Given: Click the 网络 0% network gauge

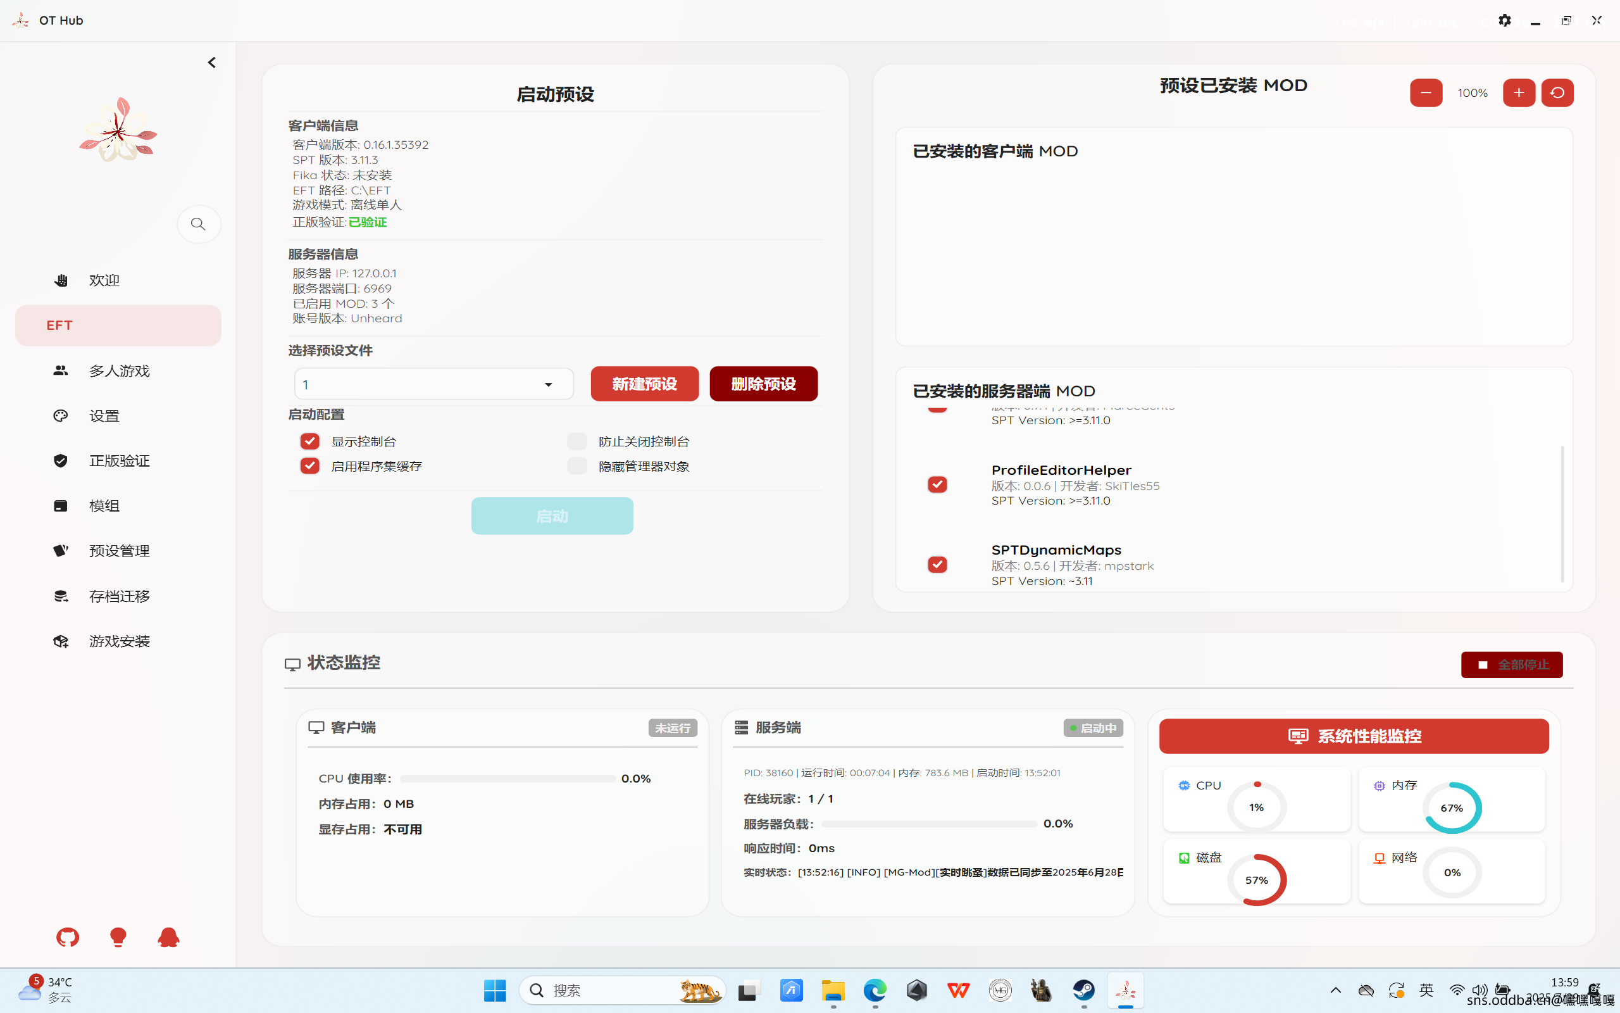Looking at the screenshot, I should click(x=1452, y=872).
